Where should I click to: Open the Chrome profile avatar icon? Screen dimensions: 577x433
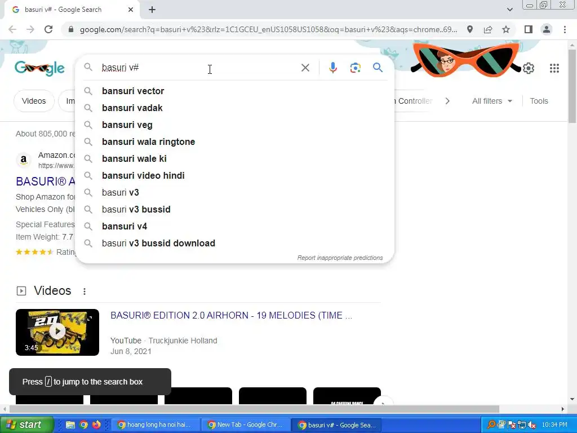point(547,29)
